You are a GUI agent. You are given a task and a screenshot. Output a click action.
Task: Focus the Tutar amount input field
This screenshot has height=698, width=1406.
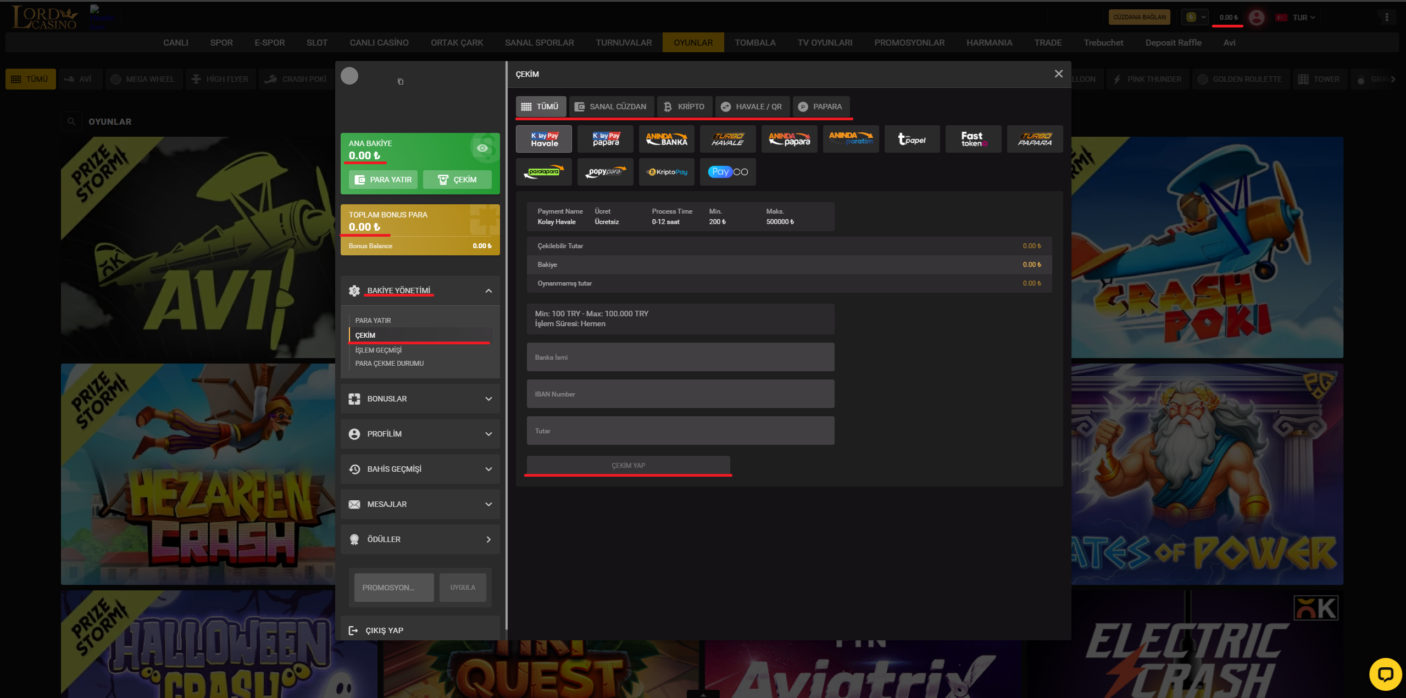click(680, 431)
